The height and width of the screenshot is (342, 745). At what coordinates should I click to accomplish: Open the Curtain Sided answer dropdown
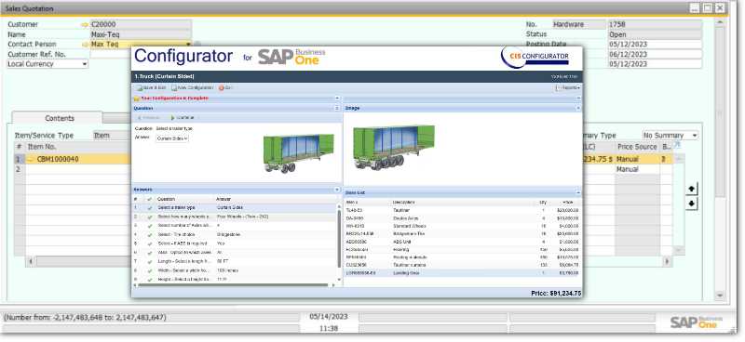(172, 138)
